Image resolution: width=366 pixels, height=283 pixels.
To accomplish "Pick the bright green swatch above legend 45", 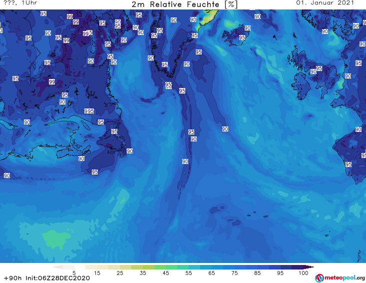I will coord(160,267).
